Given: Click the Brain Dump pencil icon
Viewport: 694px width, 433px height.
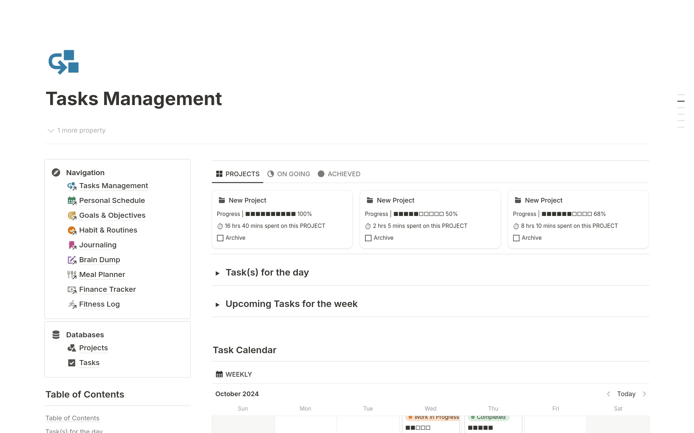Looking at the screenshot, I should click(72, 260).
